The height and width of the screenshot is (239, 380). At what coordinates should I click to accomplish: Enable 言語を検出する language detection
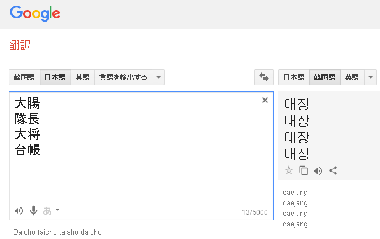123,77
